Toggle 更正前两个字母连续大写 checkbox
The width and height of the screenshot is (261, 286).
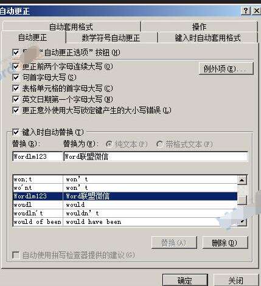point(16,66)
